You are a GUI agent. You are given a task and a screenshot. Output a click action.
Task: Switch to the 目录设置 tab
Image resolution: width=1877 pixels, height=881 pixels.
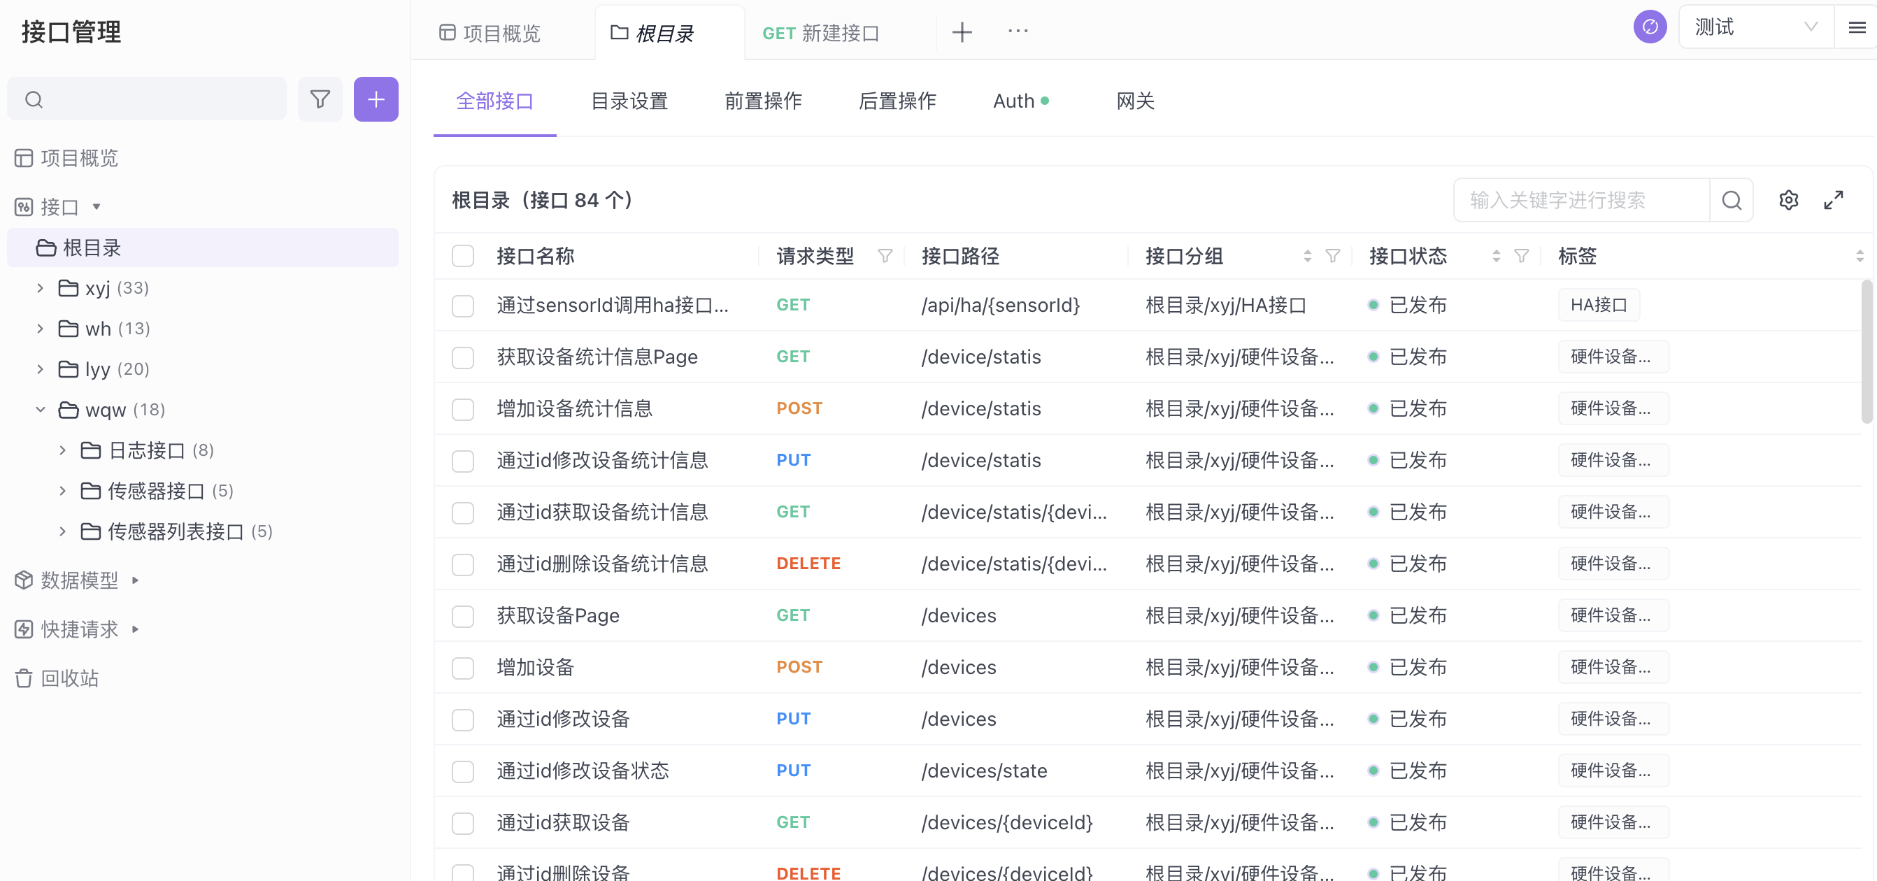click(629, 101)
